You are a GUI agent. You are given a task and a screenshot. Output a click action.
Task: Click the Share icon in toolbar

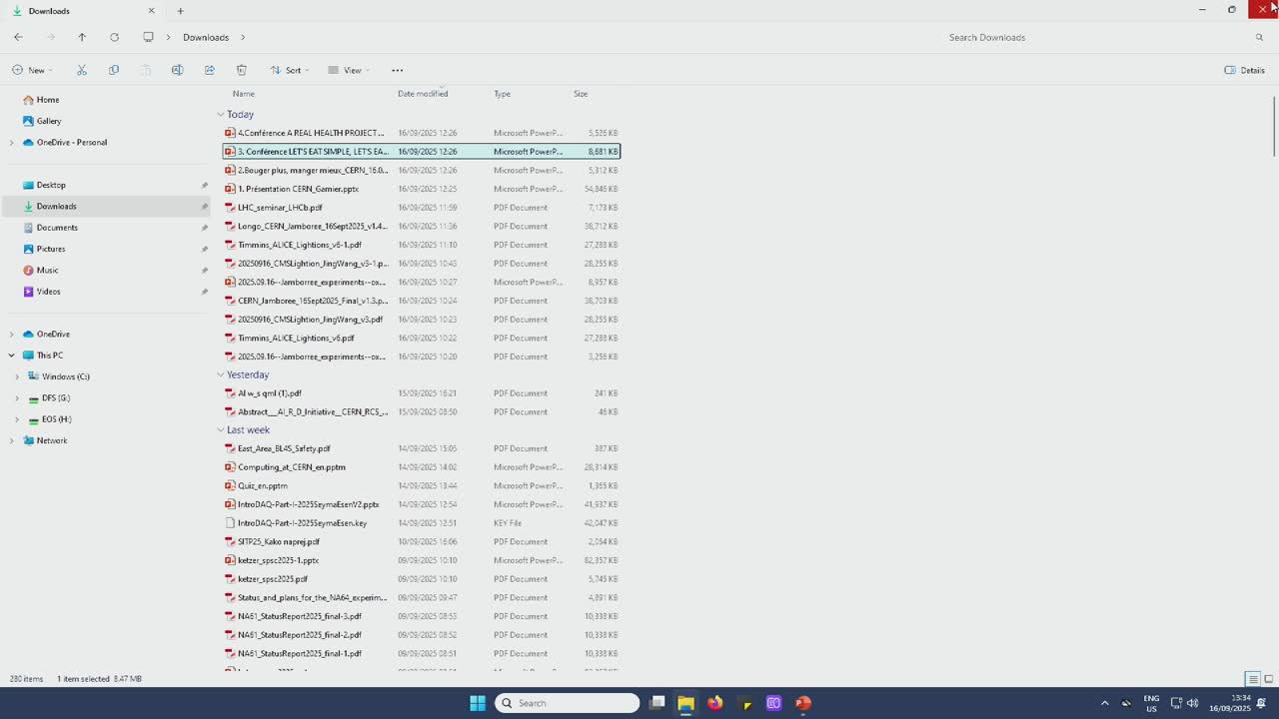(209, 70)
